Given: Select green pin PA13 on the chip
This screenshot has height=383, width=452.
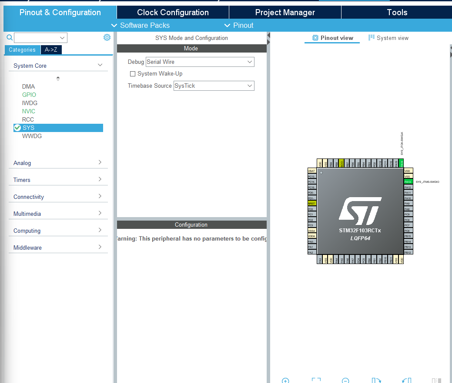Looking at the screenshot, I should click(408, 182).
